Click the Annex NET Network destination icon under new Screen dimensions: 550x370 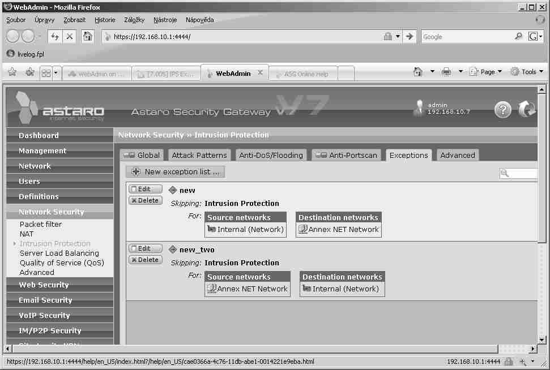pos(302,229)
